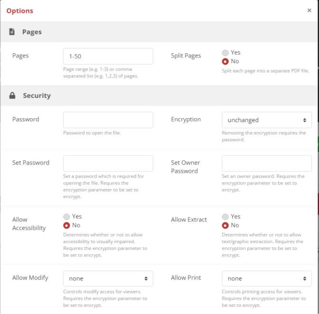Viewport: 319px width, 314px height.
Task: Click the Allow Accessibility label
Action: 29,224
